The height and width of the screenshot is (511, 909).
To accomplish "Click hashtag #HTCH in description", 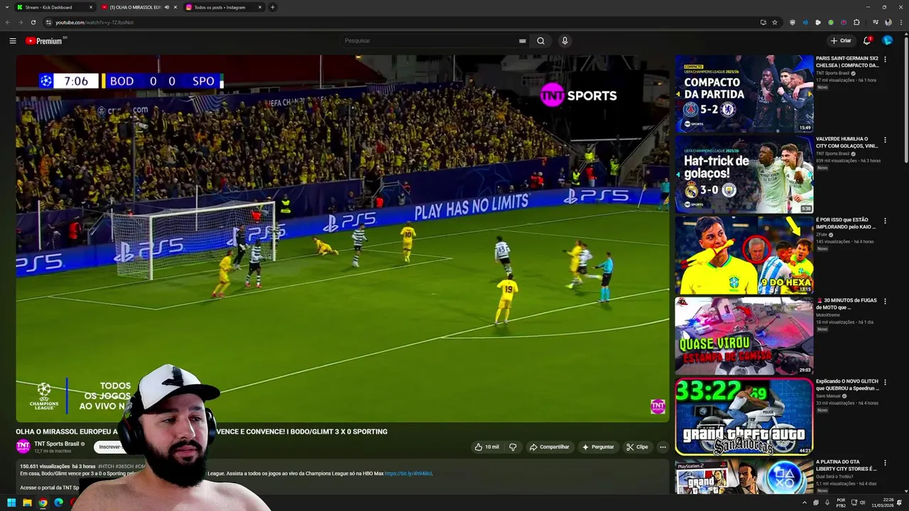I will pos(105,466).
